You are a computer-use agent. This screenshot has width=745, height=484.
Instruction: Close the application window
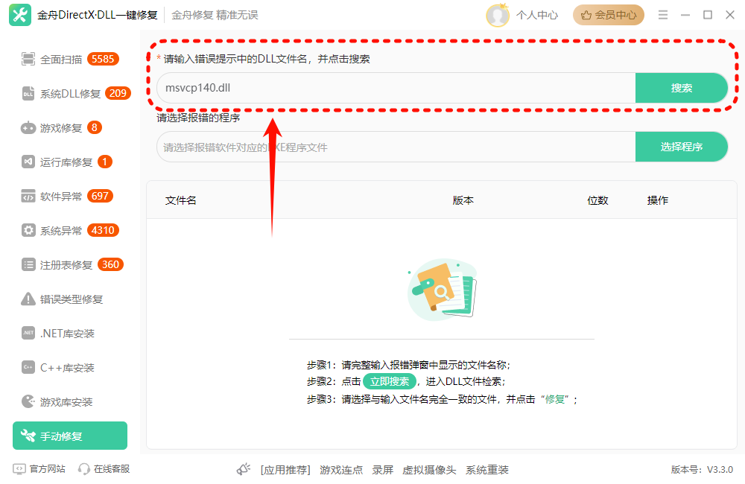(730, 15)
